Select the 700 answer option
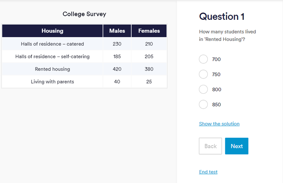The width and height of the screenshot is (283, 183). tap(203, 59)
